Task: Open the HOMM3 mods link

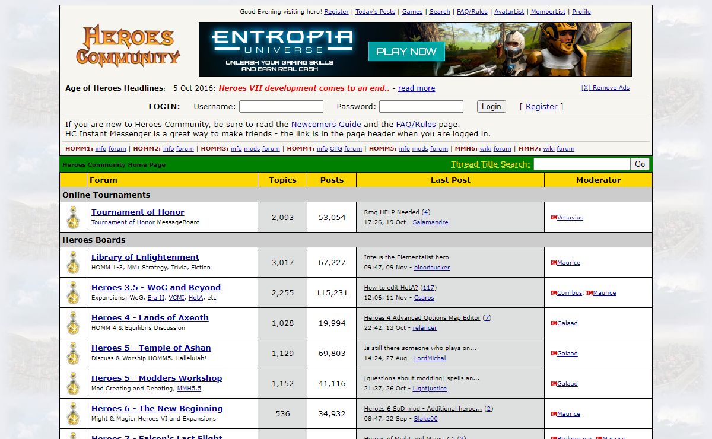Action: (252, 149)
